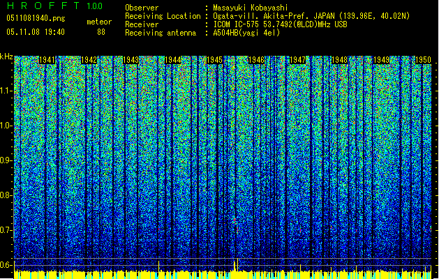Click the ICOM IC-575 receiver text

point(280,24)
